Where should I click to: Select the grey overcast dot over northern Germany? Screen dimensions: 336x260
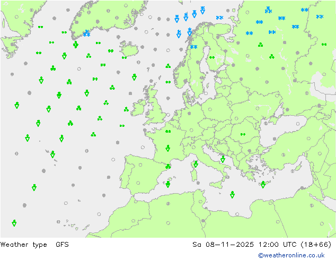(x=189, y=113)
